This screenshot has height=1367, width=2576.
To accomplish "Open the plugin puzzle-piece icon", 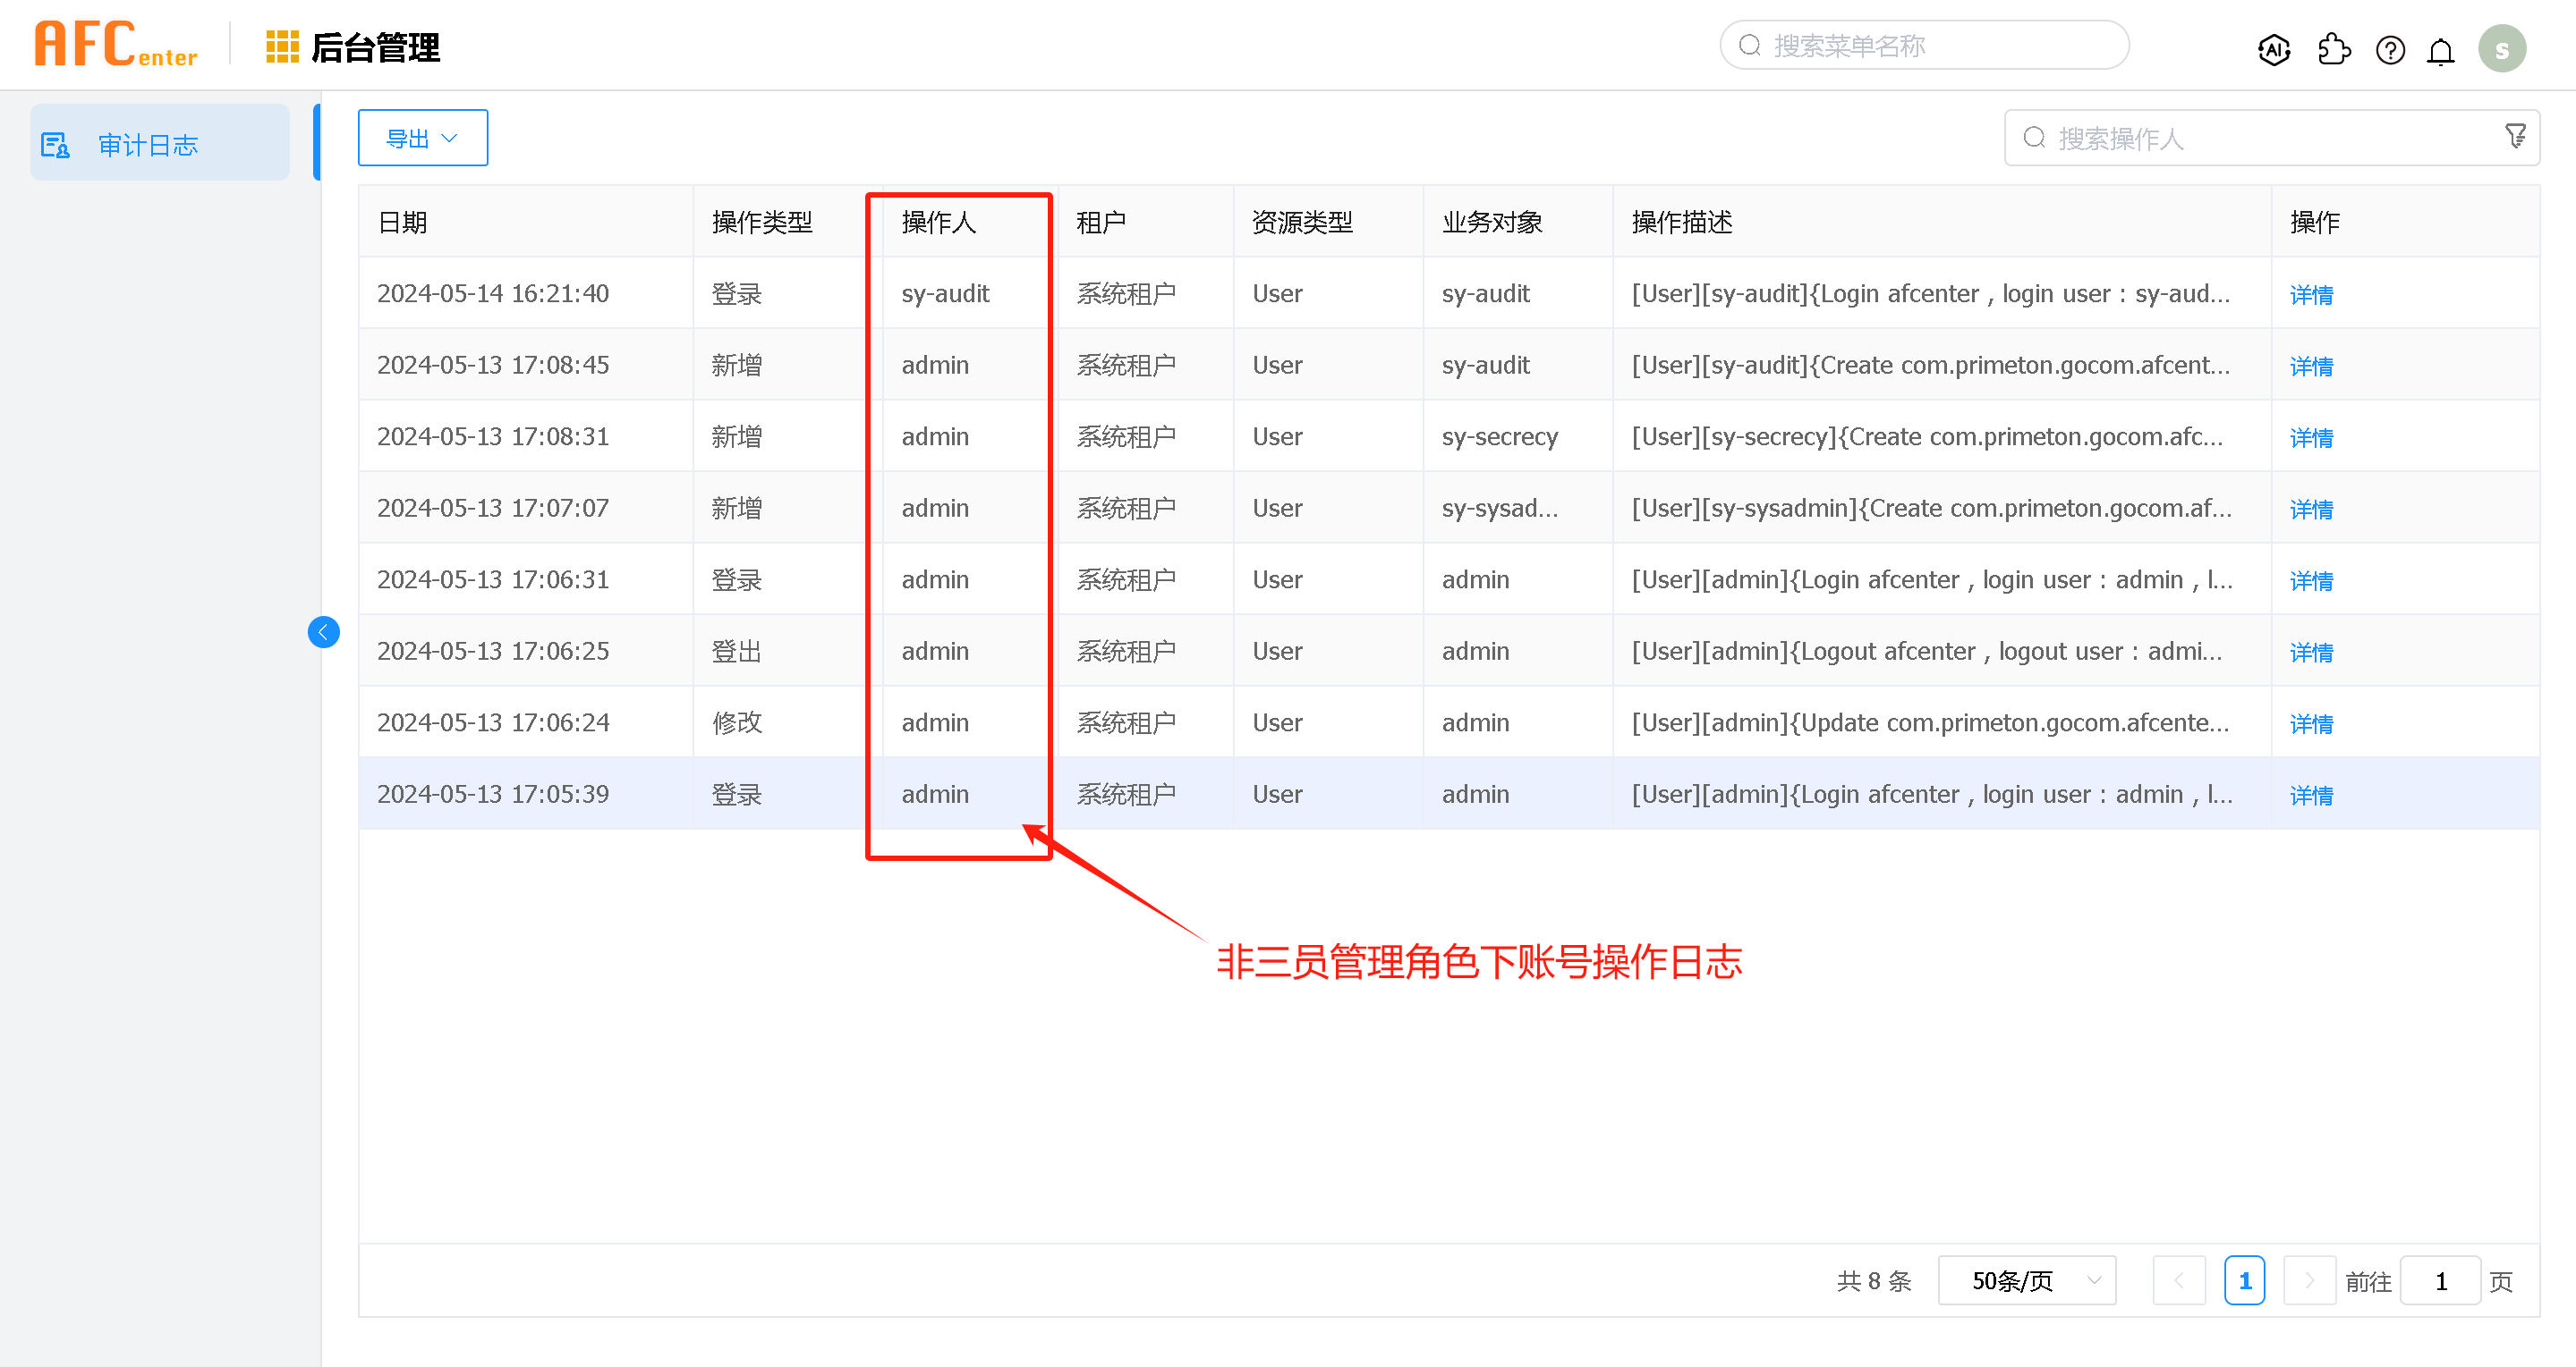I will [x=2333, y=49].
